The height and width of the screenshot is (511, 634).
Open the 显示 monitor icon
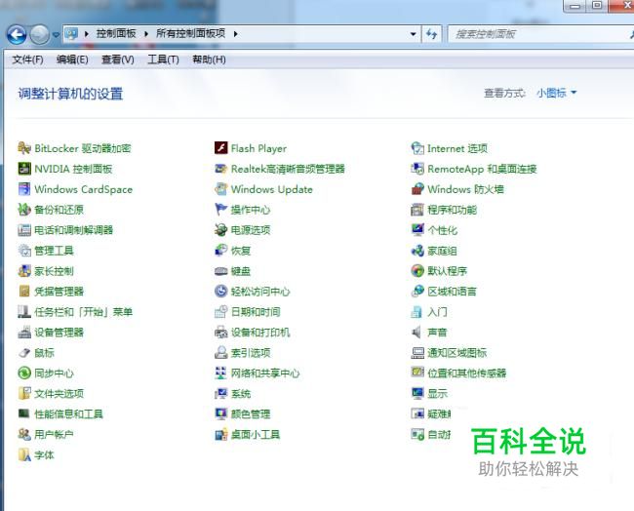pos(417,393)
